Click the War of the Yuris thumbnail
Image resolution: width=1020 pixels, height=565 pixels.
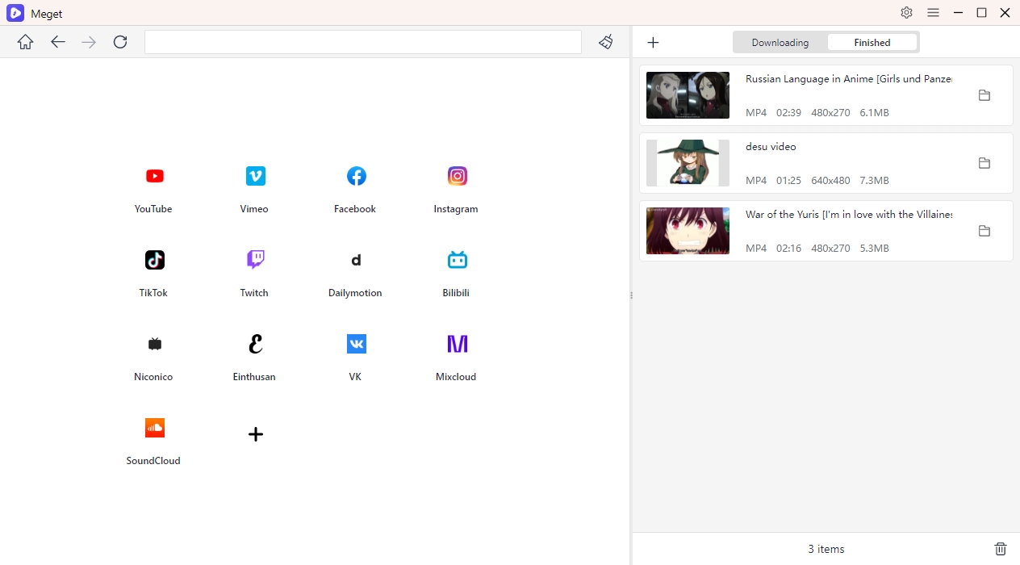click(688, 231)
